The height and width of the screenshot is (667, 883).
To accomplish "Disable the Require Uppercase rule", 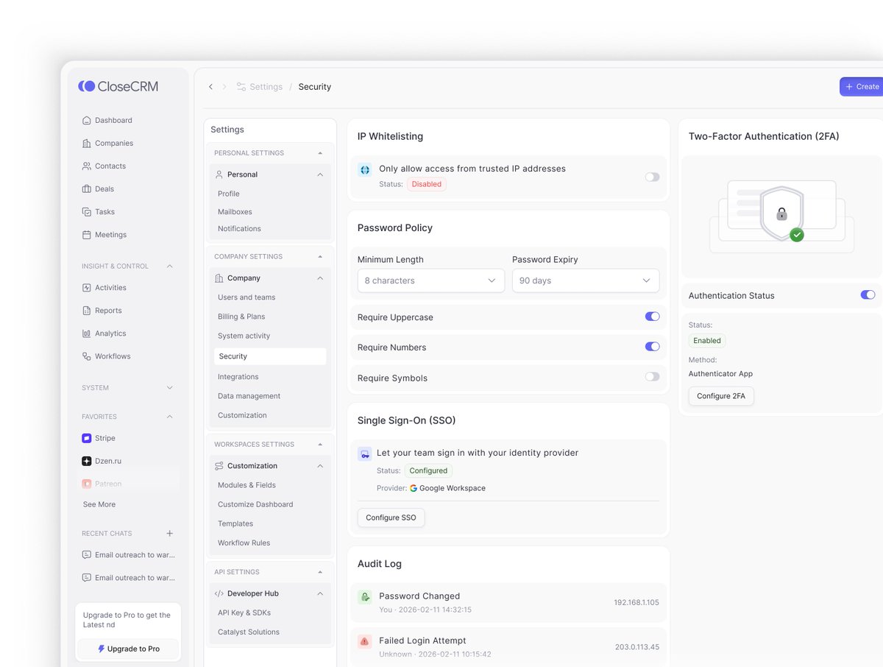I will [652, 316].
